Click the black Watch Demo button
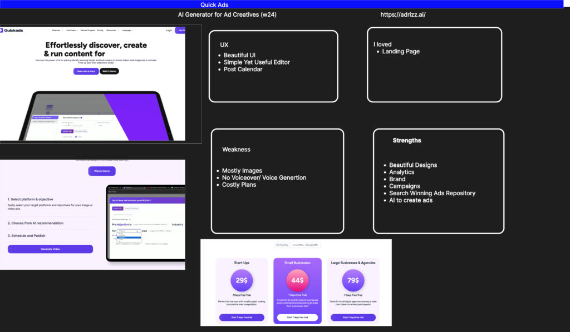This screenshot has width=570, height=332. (109, 71)
